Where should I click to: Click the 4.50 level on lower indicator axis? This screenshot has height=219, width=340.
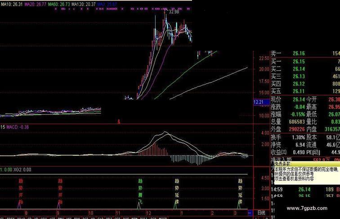265,178
